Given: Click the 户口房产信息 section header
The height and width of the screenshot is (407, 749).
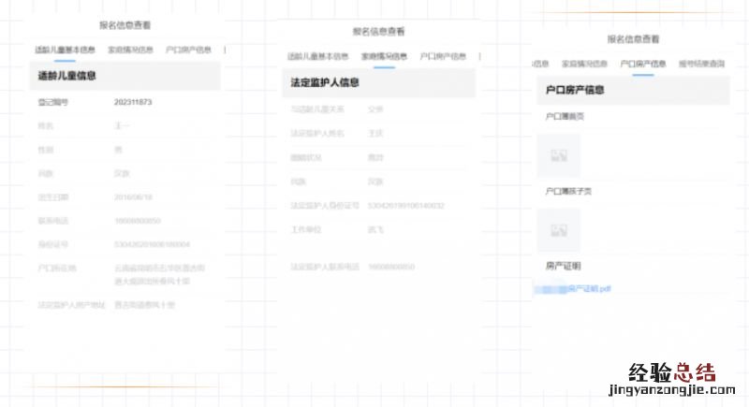Looking at the screenshot, I should (x=634, y=90).
